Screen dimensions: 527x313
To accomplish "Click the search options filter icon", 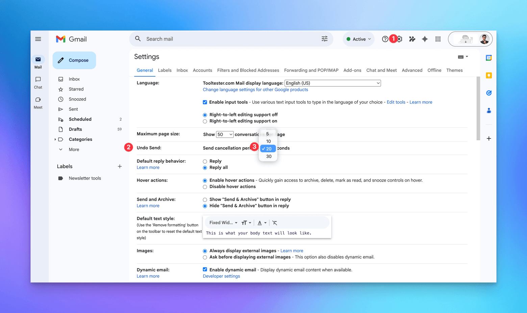I will [324, 39].
